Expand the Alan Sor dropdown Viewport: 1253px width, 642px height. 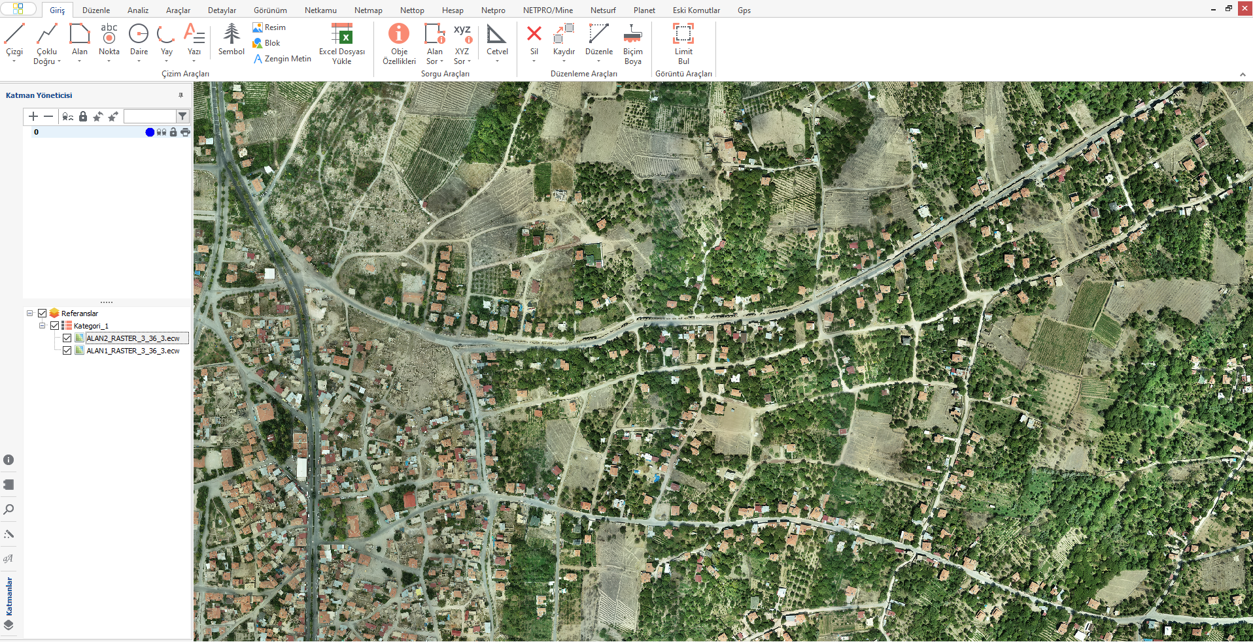tap(442, 61)
